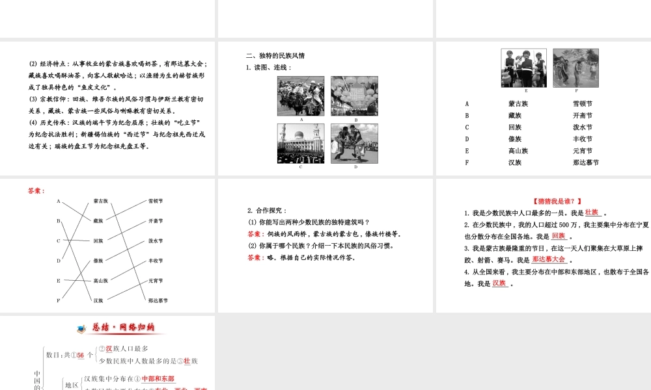The height and width of the screenshot is (390, 651).
Task: Click 开斋节 in the list beside 藏族
Action: pyautogui.click(x=583, y=115)
